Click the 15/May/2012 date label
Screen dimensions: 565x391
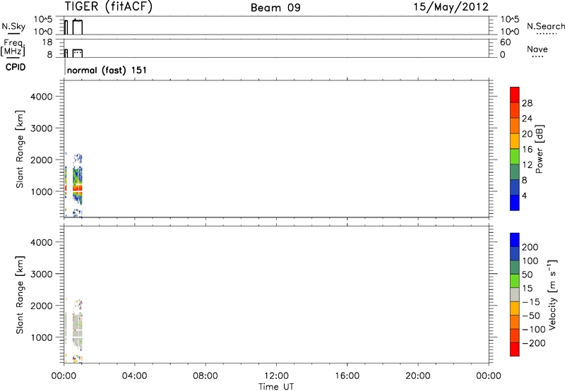pyautogui.click(x=451, y=7)
